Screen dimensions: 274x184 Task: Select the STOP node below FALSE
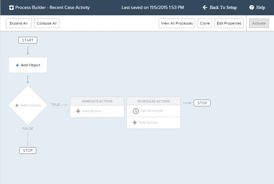pyautogui.click(x=28, y=151)
